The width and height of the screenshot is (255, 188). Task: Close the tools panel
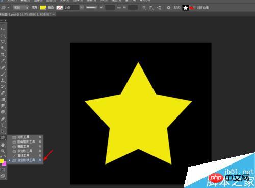pos(5,21)
